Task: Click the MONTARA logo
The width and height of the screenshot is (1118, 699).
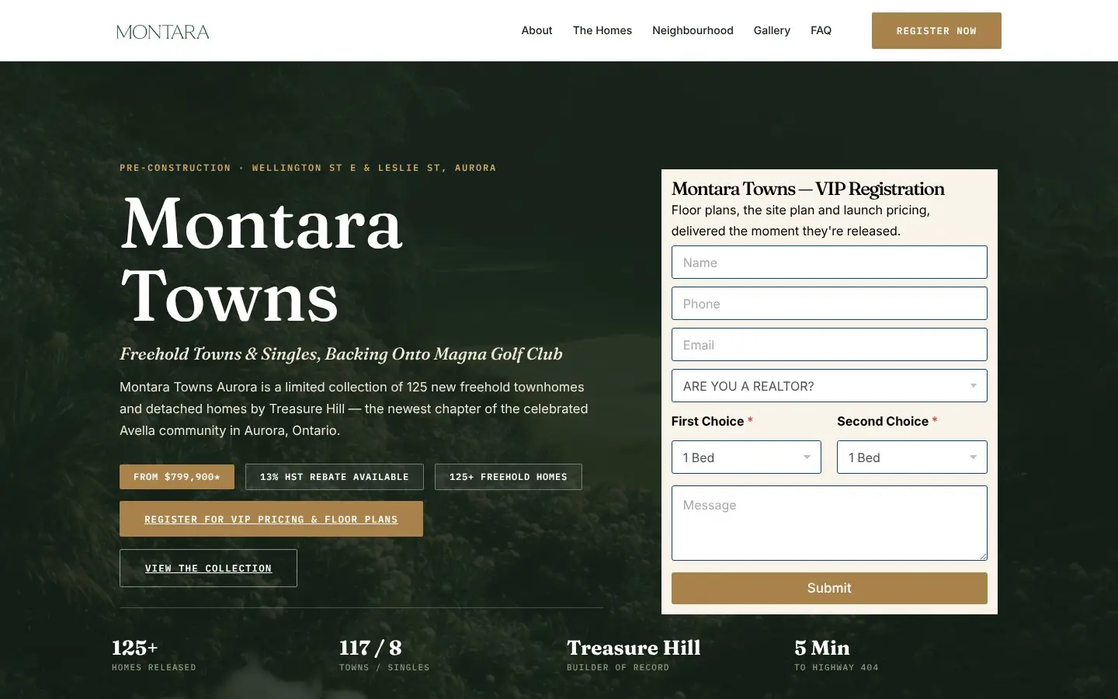Action: pyautogui.click(x=162, y=32)
